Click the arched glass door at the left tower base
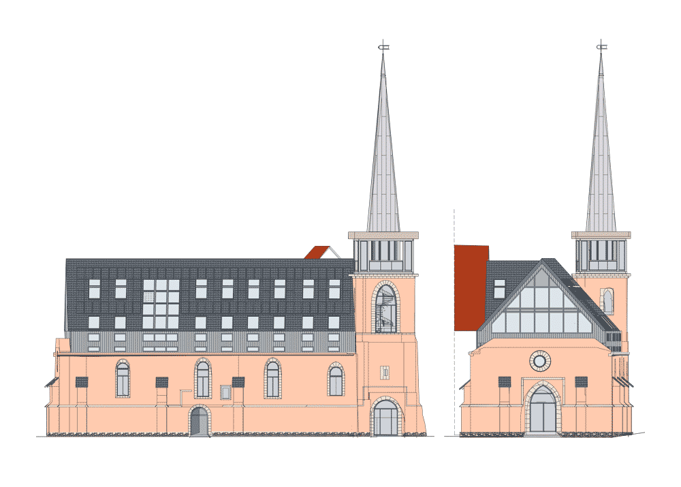Image resolution: width=681 pixels, height=487 pixels. pyautogui.click(x=386, y=418)
